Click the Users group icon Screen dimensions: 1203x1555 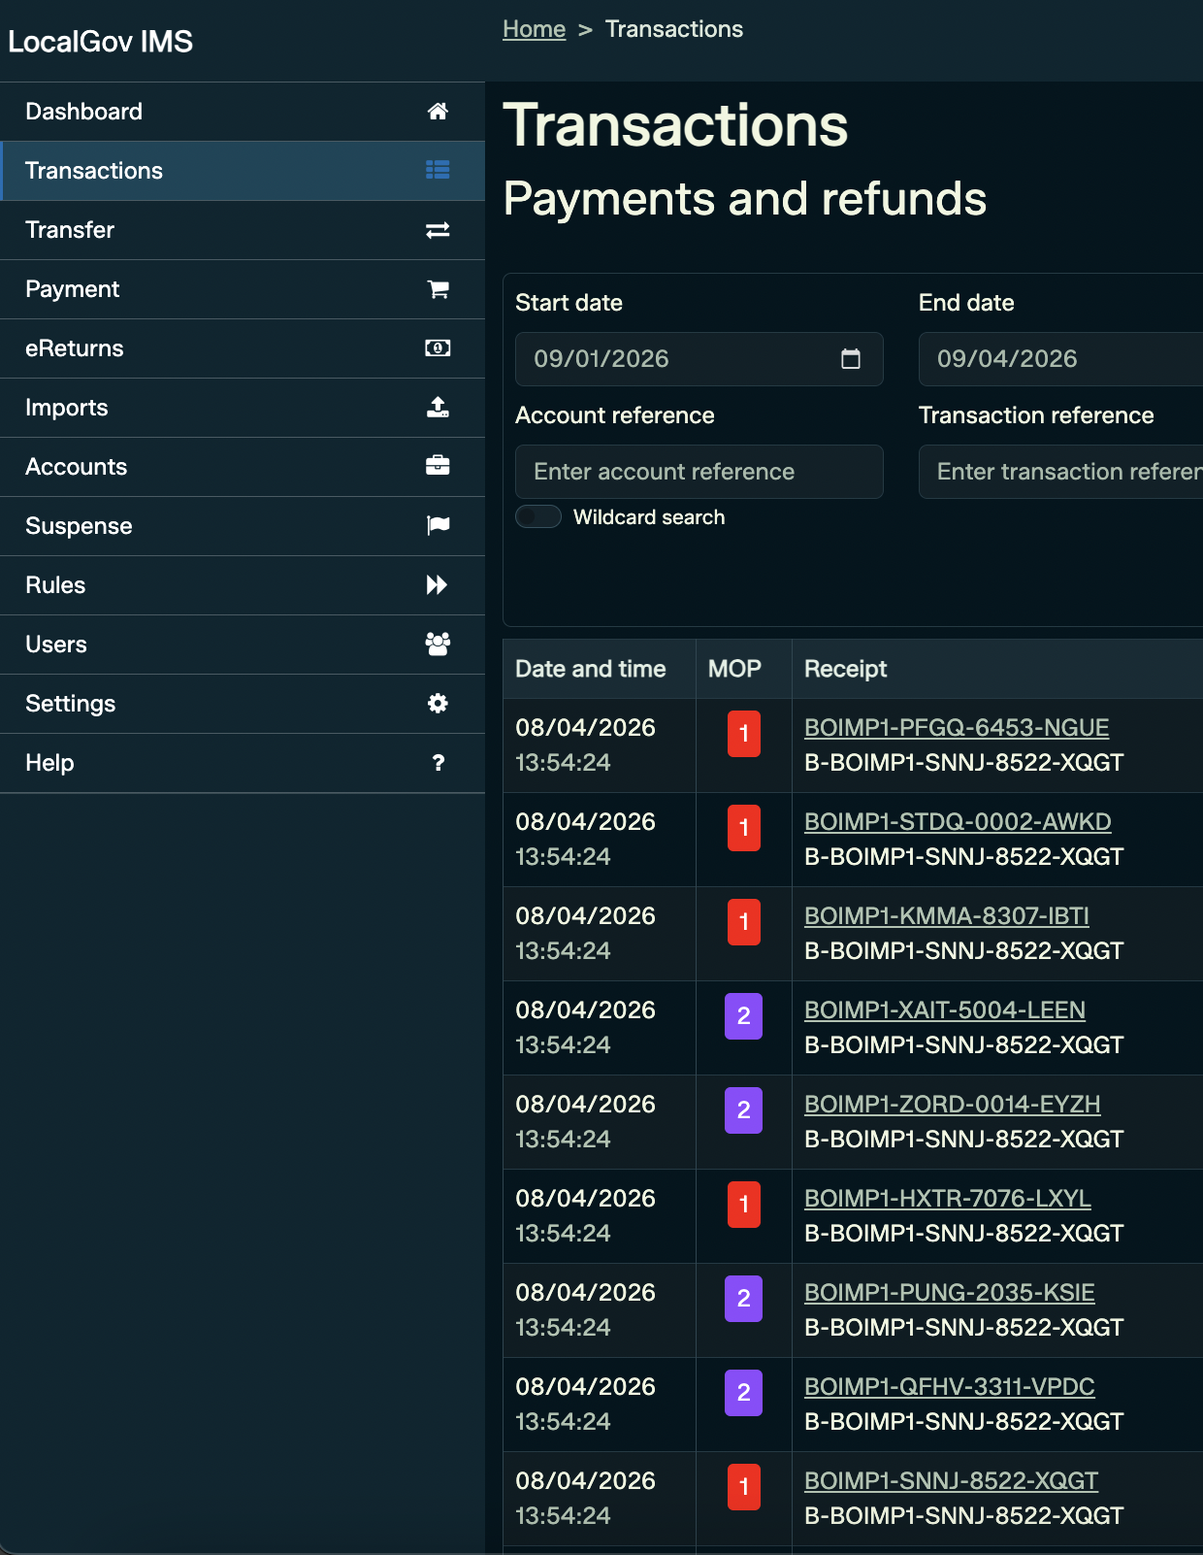(438, 645)
